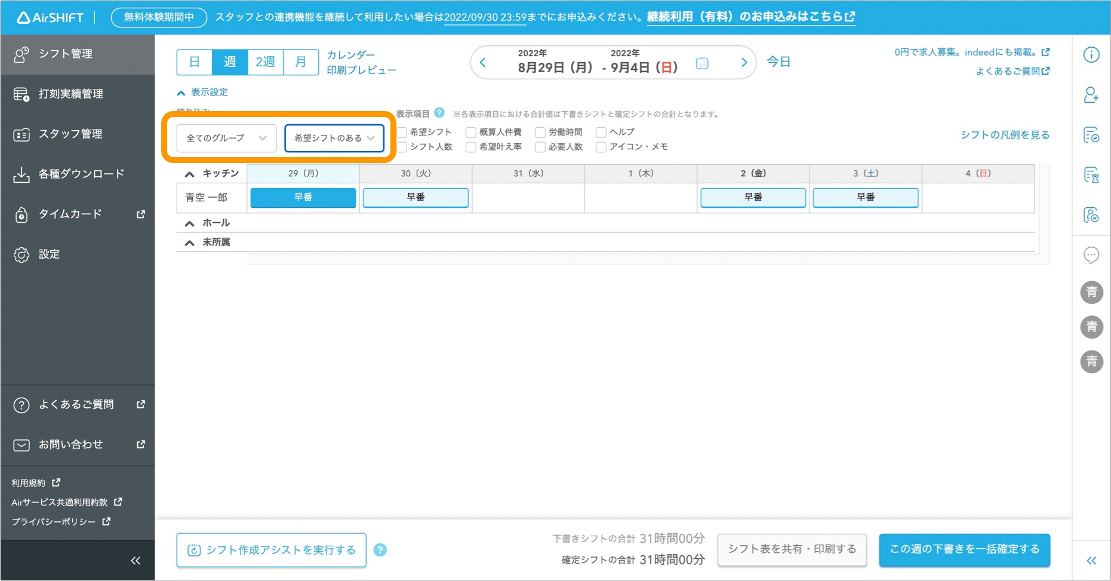Open タイムカード in a new window
1111x581 pixels.
(x=70, y=214)
